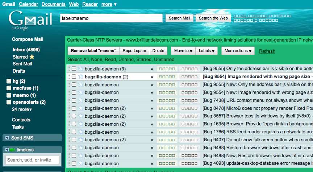
Task: Star the Bug 4093 update-desktop-database message
Action: (81, 163)
